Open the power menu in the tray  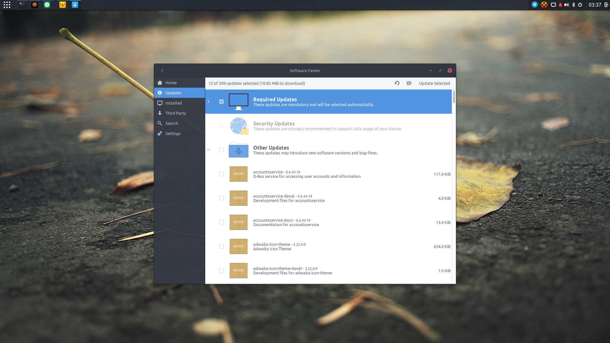pyautogui.click(x=580, y=5)
